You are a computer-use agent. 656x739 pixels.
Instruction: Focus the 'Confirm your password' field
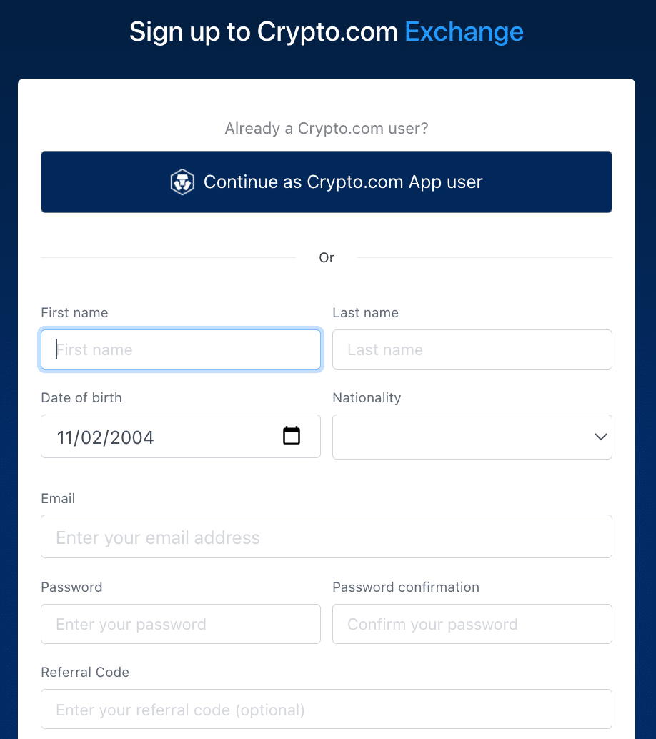[472, 624]
